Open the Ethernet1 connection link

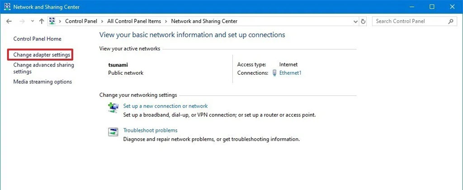coord(290,73)
